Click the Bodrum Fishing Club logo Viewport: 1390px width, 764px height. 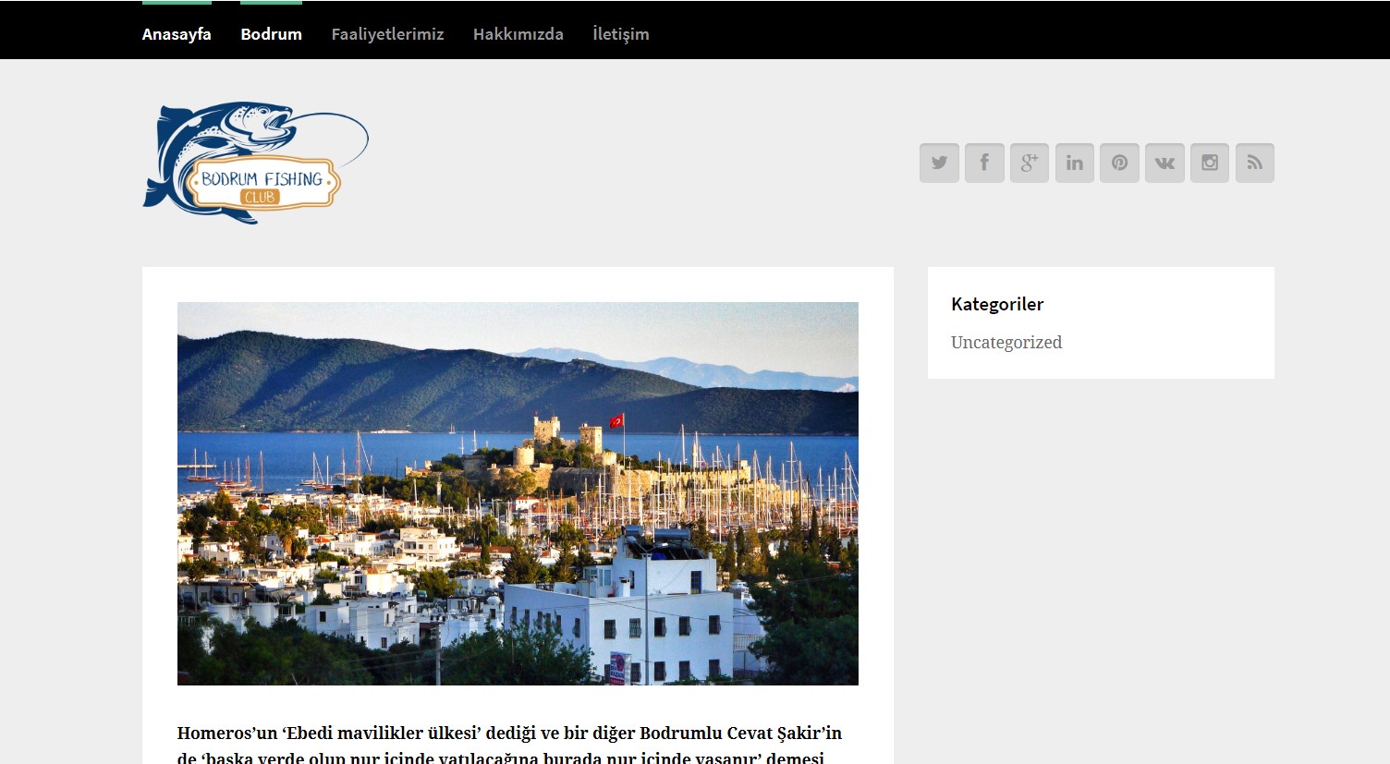pos(255,163)
